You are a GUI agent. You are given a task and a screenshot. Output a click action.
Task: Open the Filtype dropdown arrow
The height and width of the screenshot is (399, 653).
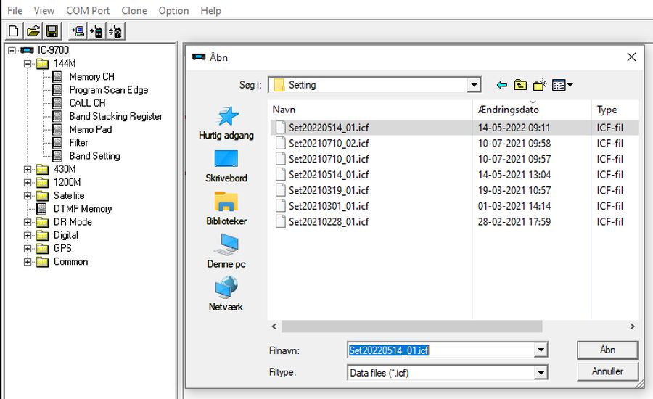point(541,372)
